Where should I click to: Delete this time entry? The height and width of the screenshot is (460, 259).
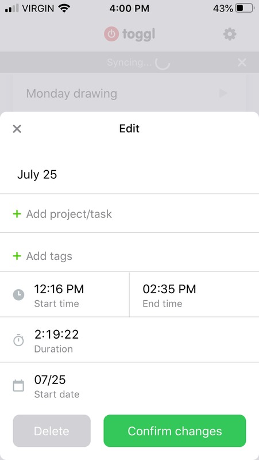(x=52, y=431)
